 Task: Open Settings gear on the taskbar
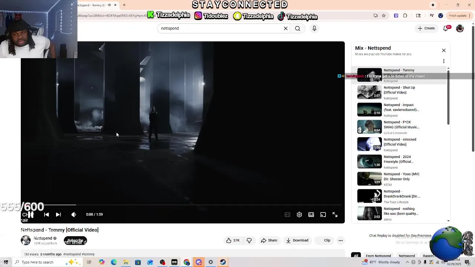coord(210,262)
